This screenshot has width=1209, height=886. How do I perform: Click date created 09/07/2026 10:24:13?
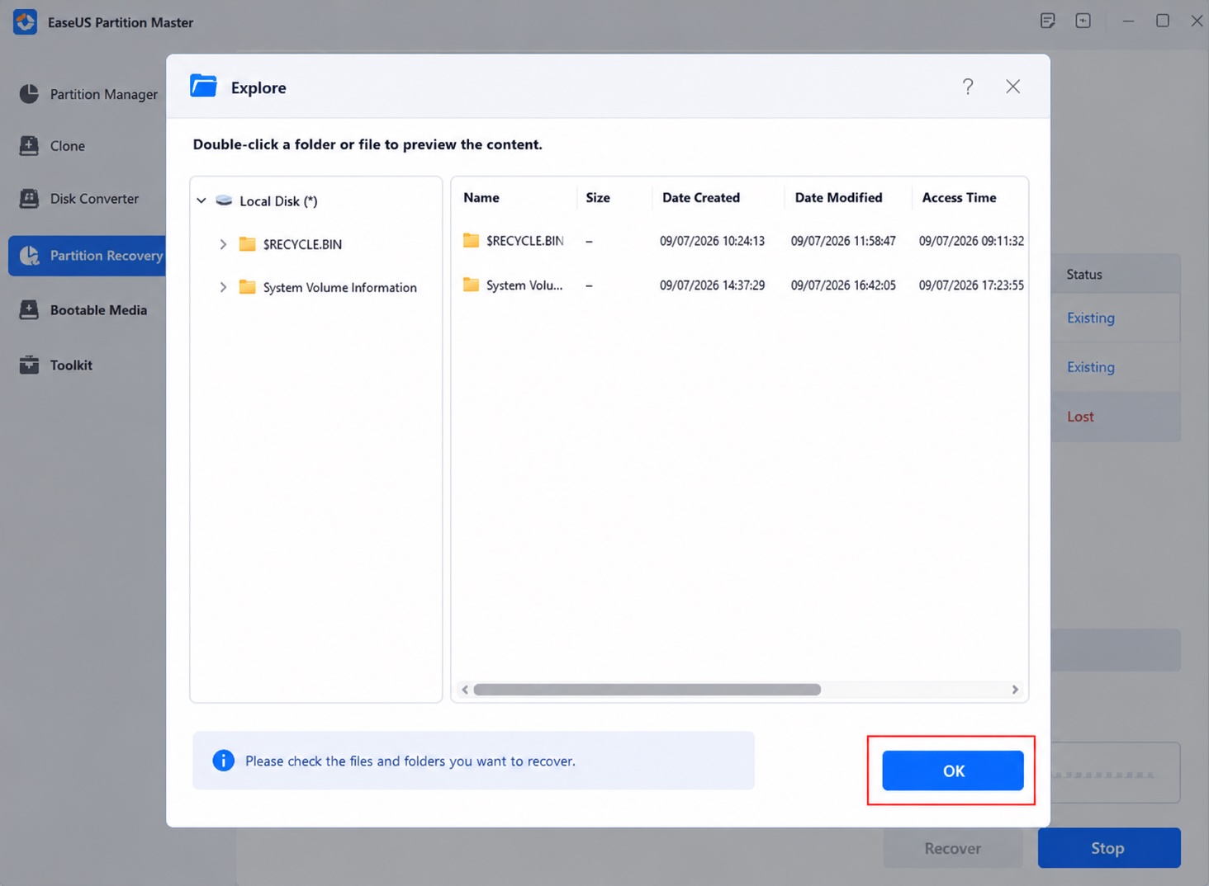click(x=712, y=241)
